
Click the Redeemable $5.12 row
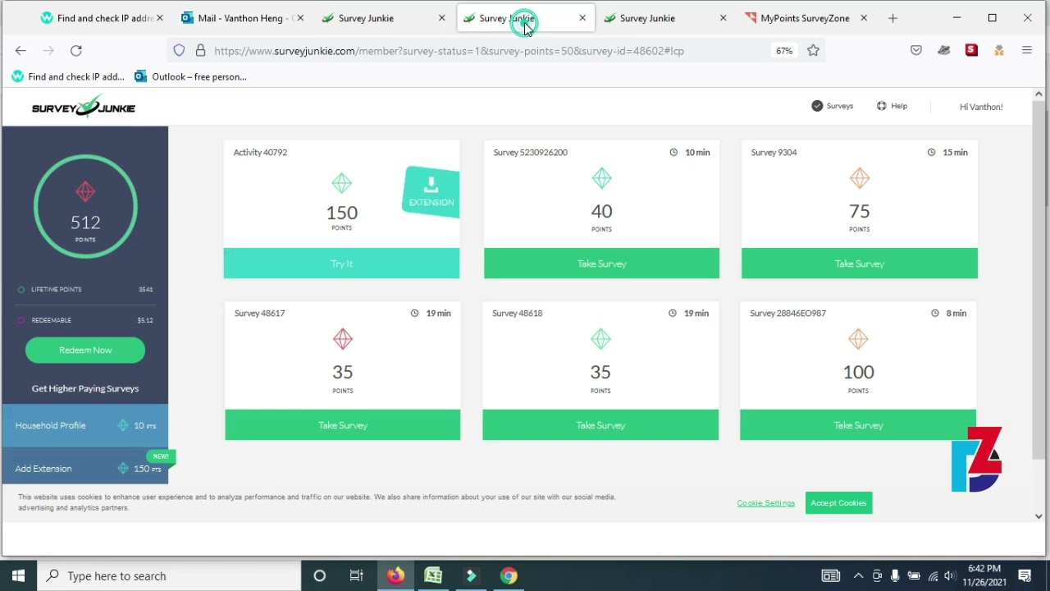coord(85,320)
